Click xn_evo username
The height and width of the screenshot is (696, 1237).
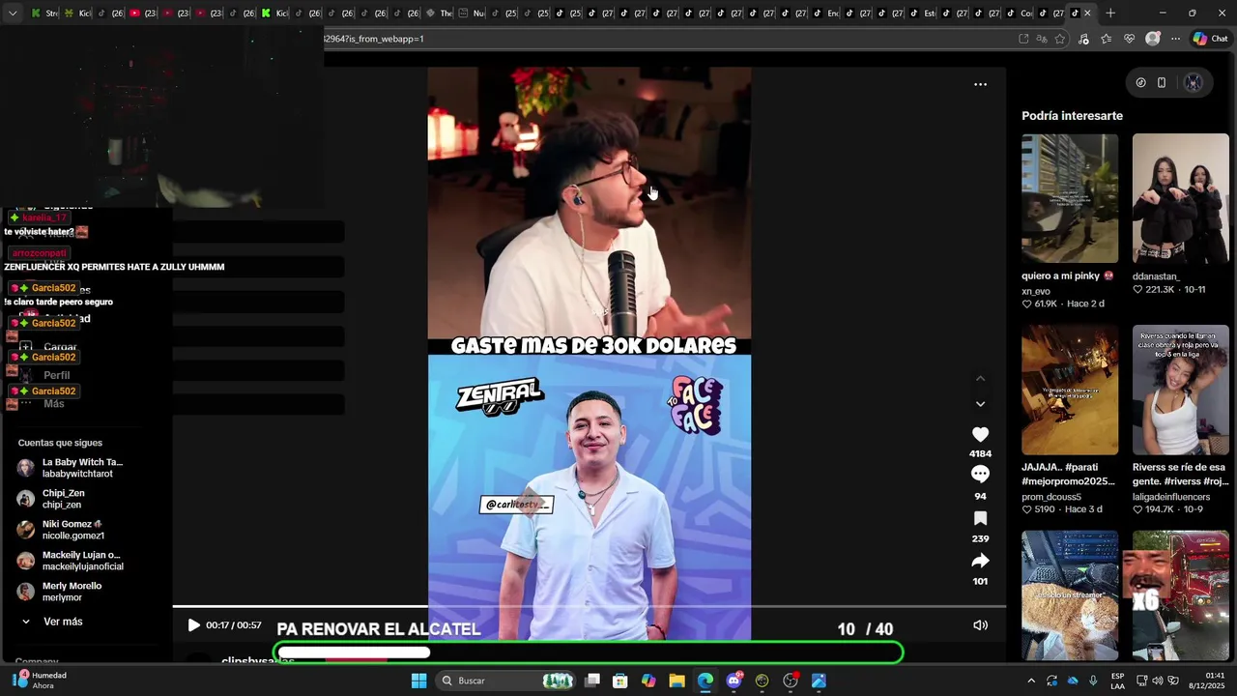click(1036, 291)
